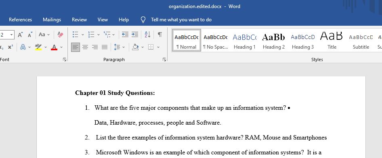Open text highlight color dropdown arrow
This screenshot has height=158, width=382.
(46, 47)
